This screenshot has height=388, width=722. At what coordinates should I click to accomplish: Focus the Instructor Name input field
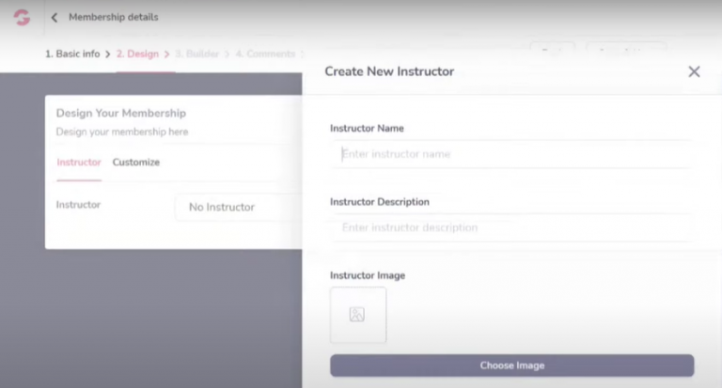point(511,154)
